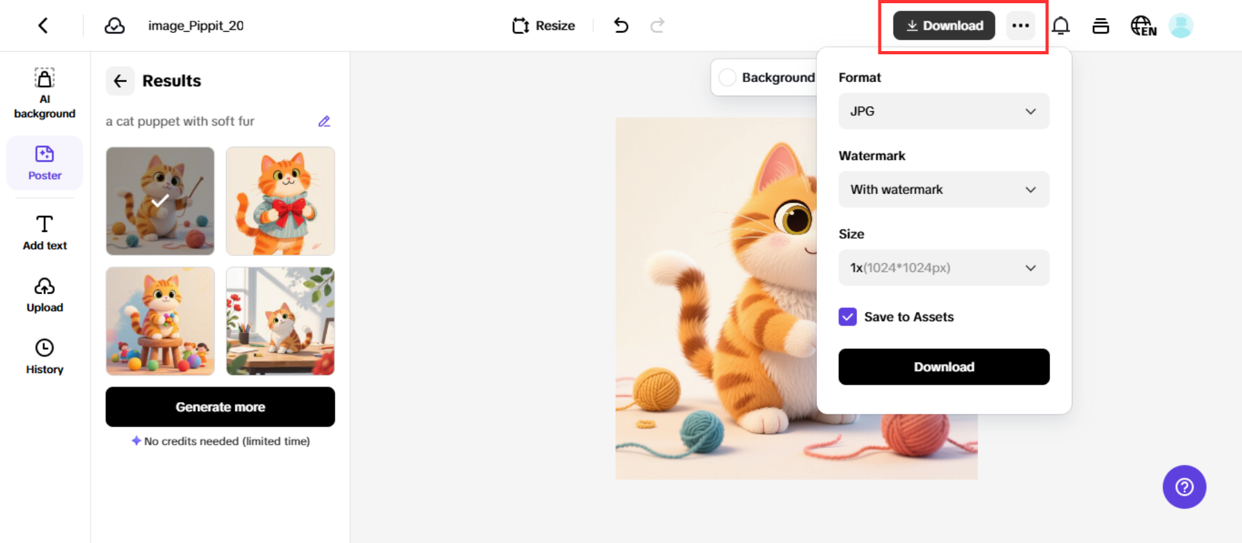1242x543 pixels.
Task: Open the History sidebar item
Action: click(45, 356)
